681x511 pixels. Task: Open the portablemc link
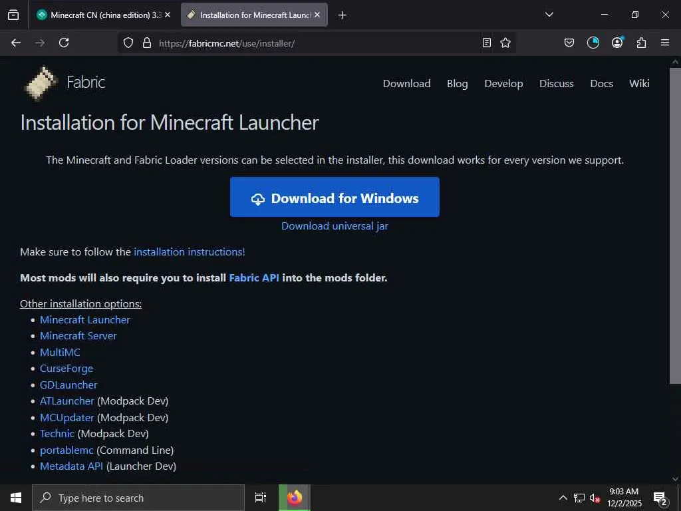click(x=67, y=450)
